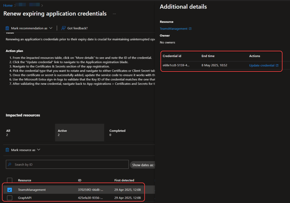The image size is (290, 203).
Task: Click the Got feedback? button
Action: coord(74,28)
